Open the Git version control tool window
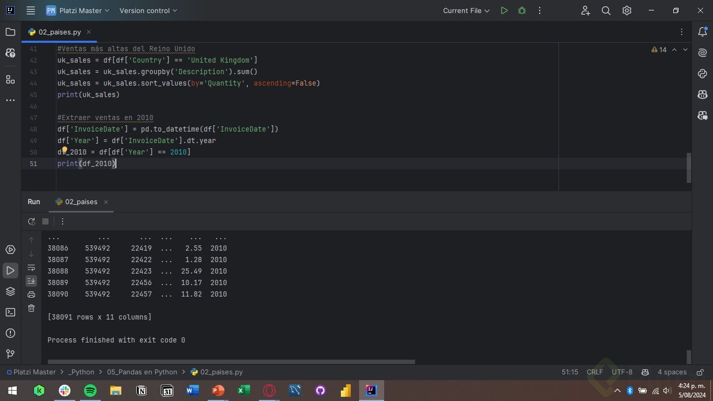Image resolution: width=713 pixels, height=401 pixels. (x=10, y=354)
